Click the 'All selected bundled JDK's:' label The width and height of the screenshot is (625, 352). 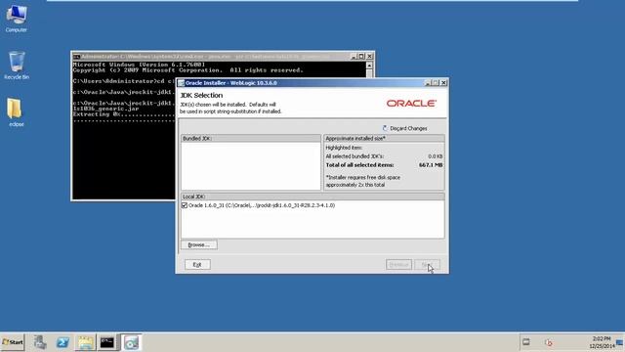[354, 156]
